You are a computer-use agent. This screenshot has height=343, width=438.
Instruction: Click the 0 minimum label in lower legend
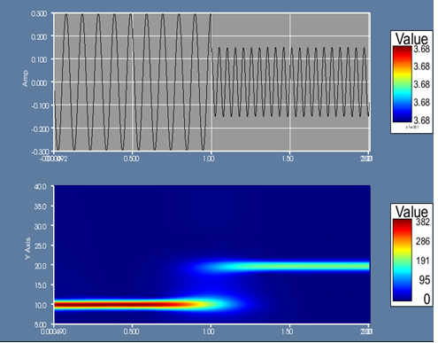click(426, 299)
